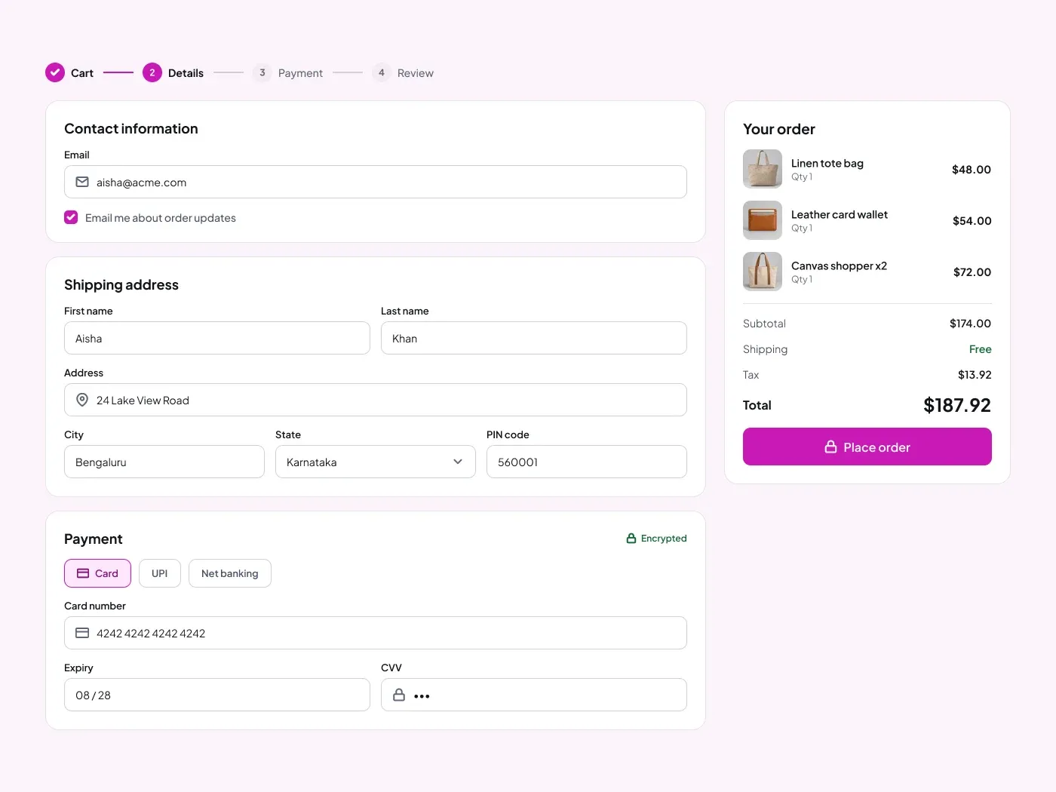
Task: Go to the Cart step label
Action: [82, 73]
